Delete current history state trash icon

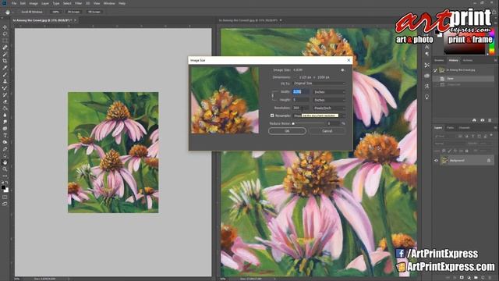tap(490, 120)
